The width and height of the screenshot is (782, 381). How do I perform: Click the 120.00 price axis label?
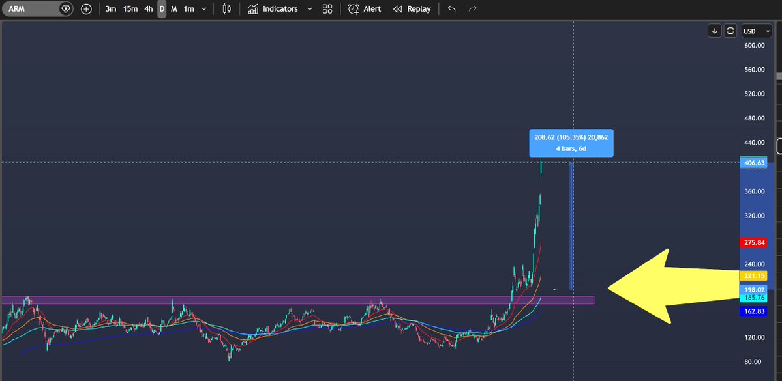(754, 337)
